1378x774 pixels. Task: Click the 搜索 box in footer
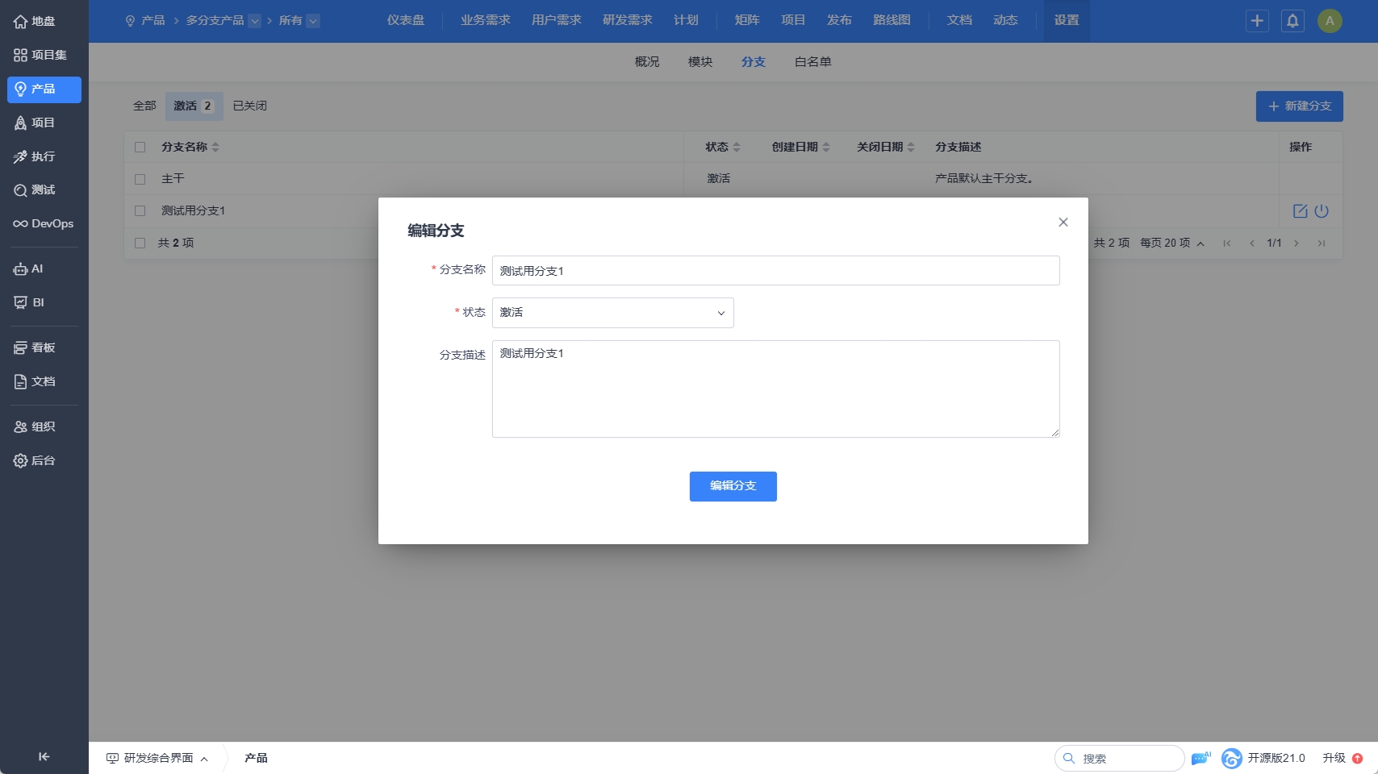(x=1120, y=759)
